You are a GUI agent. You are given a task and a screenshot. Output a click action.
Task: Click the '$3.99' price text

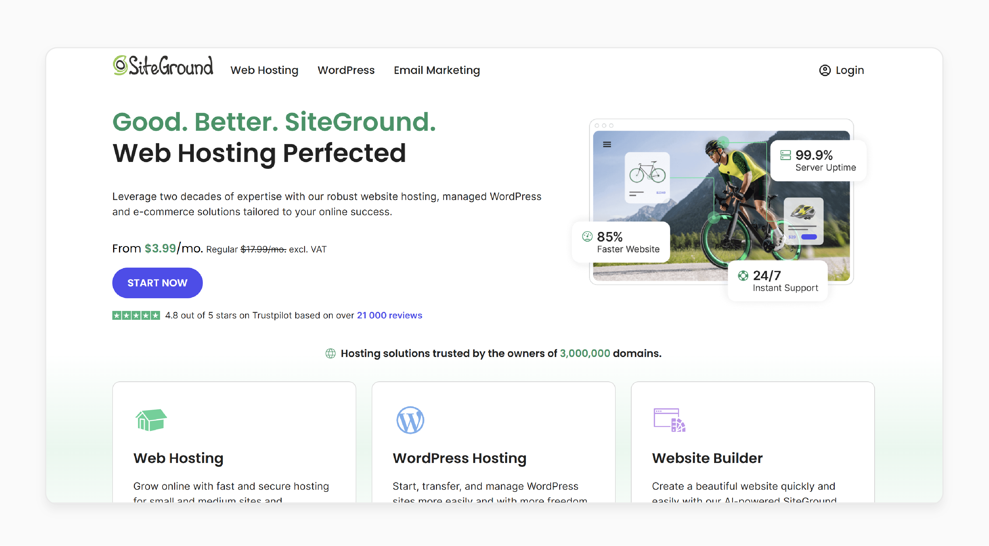pos(160,248)
